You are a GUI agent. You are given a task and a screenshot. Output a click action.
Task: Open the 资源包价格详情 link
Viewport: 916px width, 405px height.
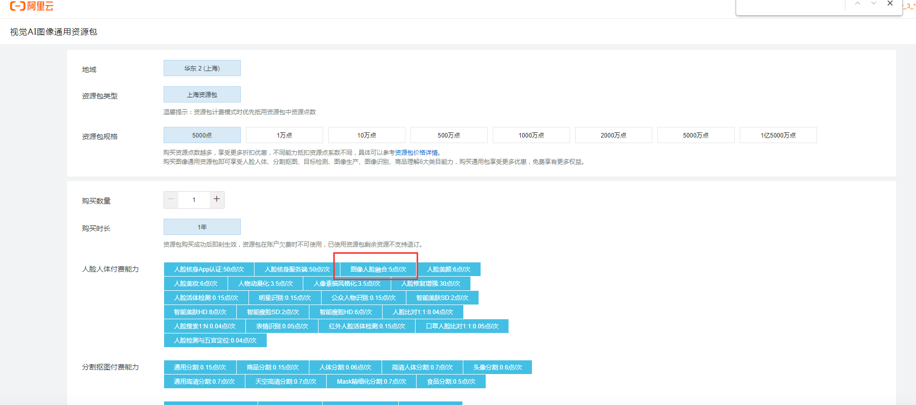[417, 152]
